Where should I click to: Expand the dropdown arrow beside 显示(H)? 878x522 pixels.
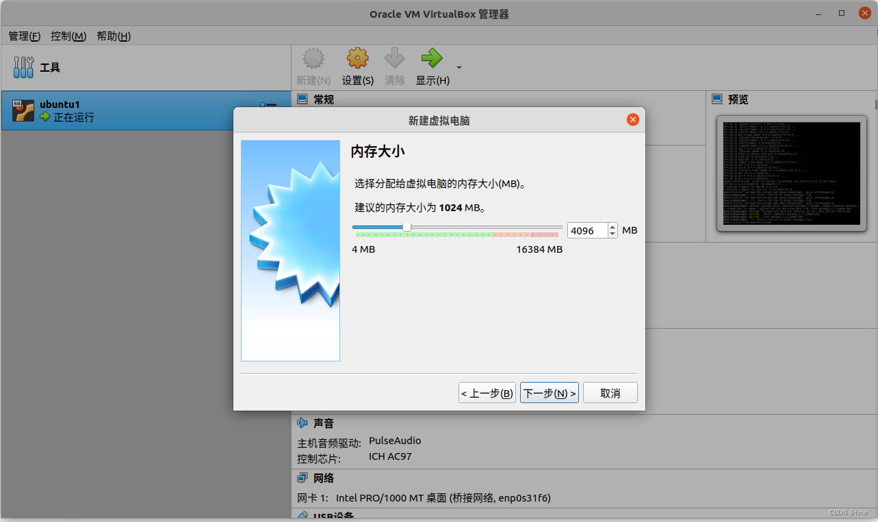[459, 68]
